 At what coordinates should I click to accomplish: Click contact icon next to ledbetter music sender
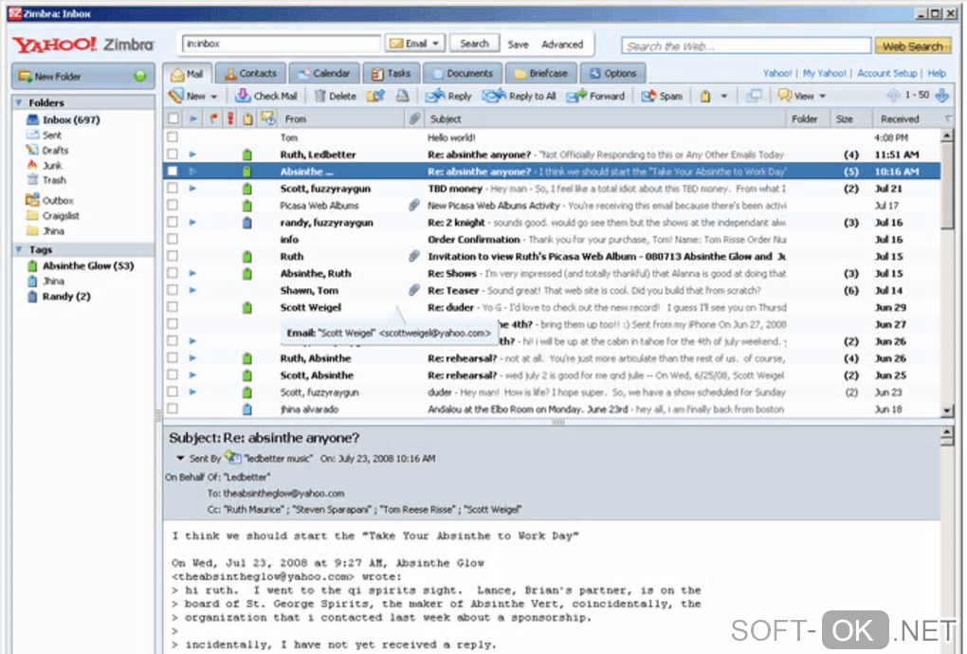232,458
